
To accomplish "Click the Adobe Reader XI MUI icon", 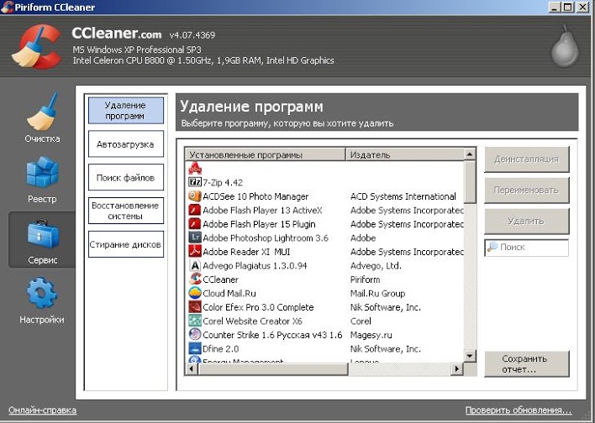I will 195,251.
